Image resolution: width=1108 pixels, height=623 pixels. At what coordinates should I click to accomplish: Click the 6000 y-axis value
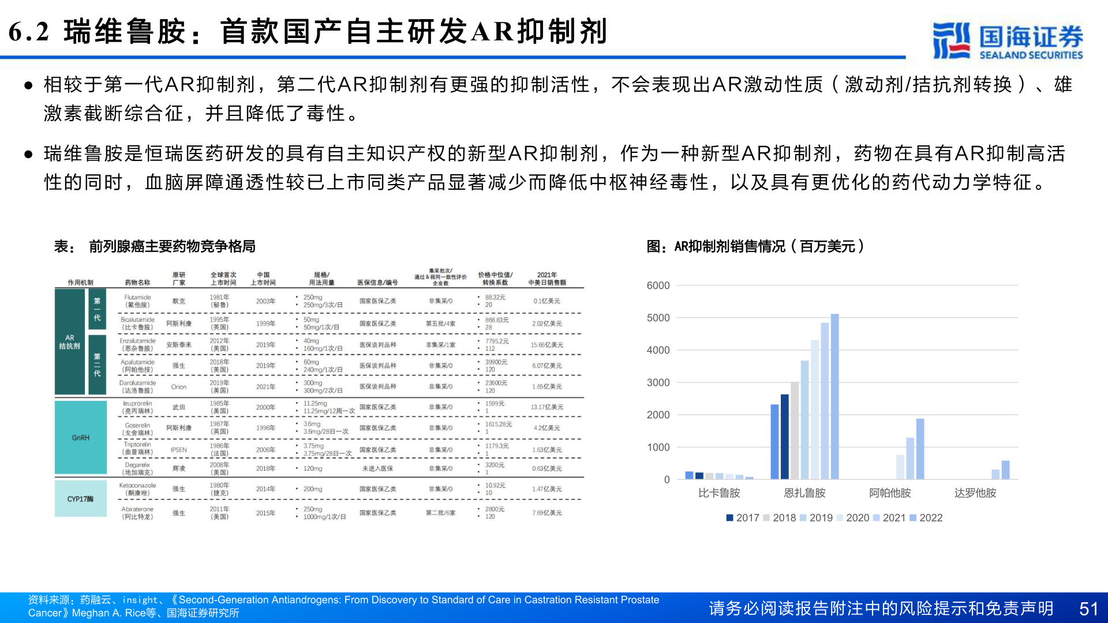pyautogui.click(x=658, y=286)
